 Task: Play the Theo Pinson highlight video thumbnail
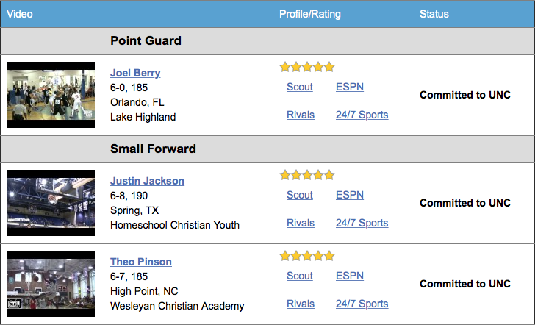click(x=51, y=284)
